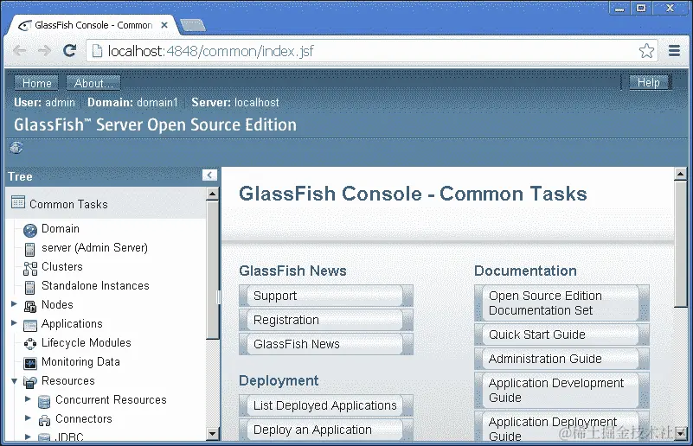Image resolution: width=693 pixels, height=446 pixels.
Task: Select Domain tree node
Action: tap(60, 229)
